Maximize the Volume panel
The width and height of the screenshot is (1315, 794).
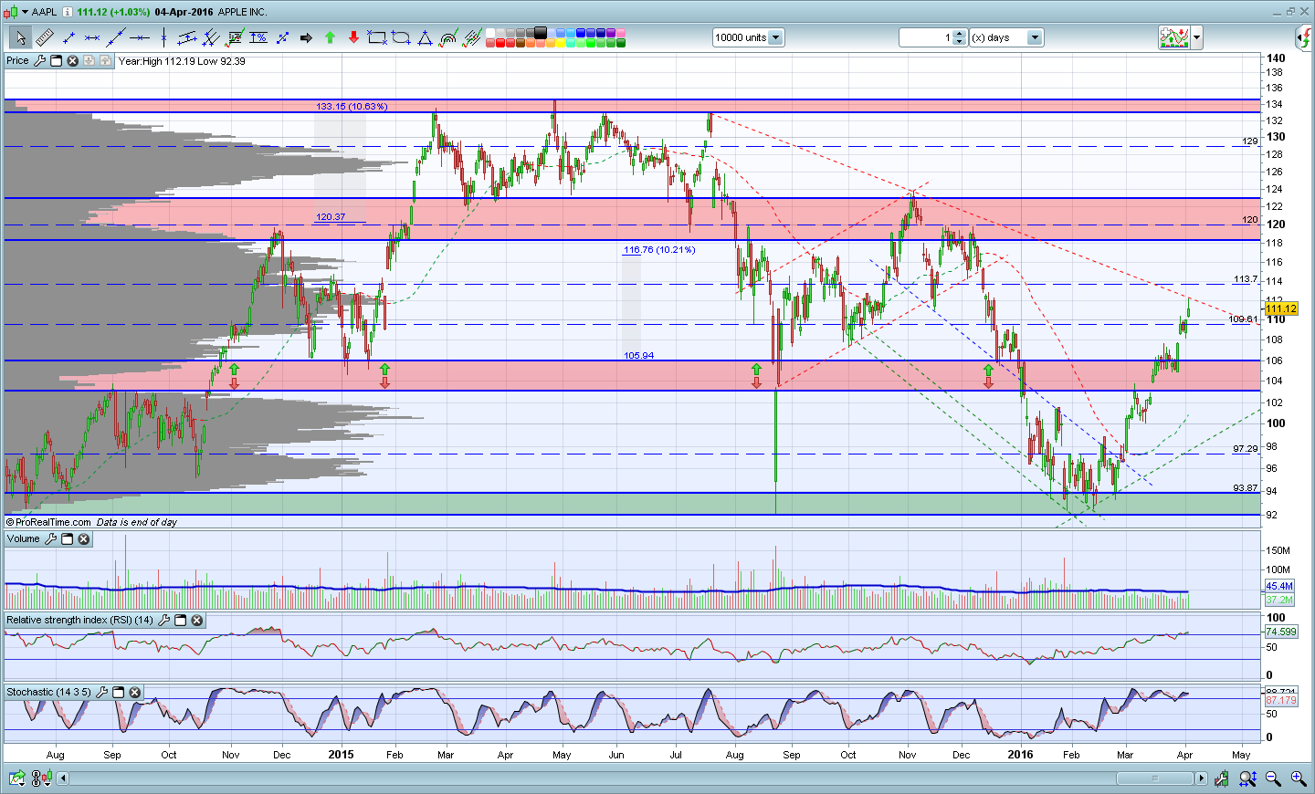68,539
